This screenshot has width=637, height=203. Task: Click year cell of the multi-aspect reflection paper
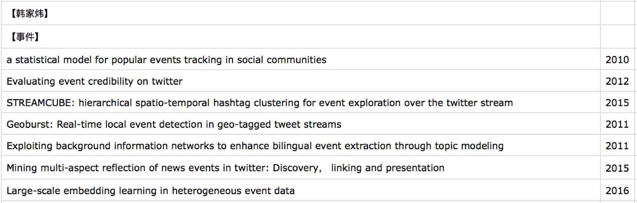tap(617, 168)
